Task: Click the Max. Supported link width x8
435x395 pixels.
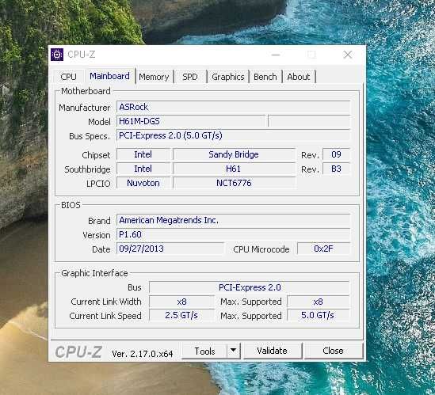Action: (318, 302)
